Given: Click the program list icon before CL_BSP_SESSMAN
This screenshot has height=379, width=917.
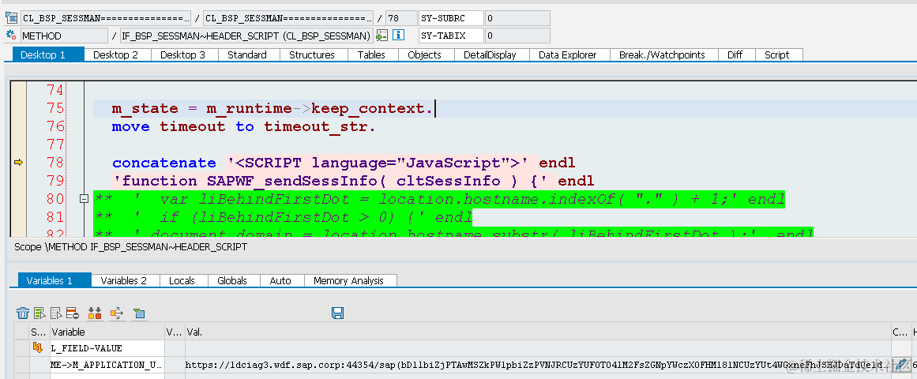Looking at the screenshot, I should click(x=10, y=17).
